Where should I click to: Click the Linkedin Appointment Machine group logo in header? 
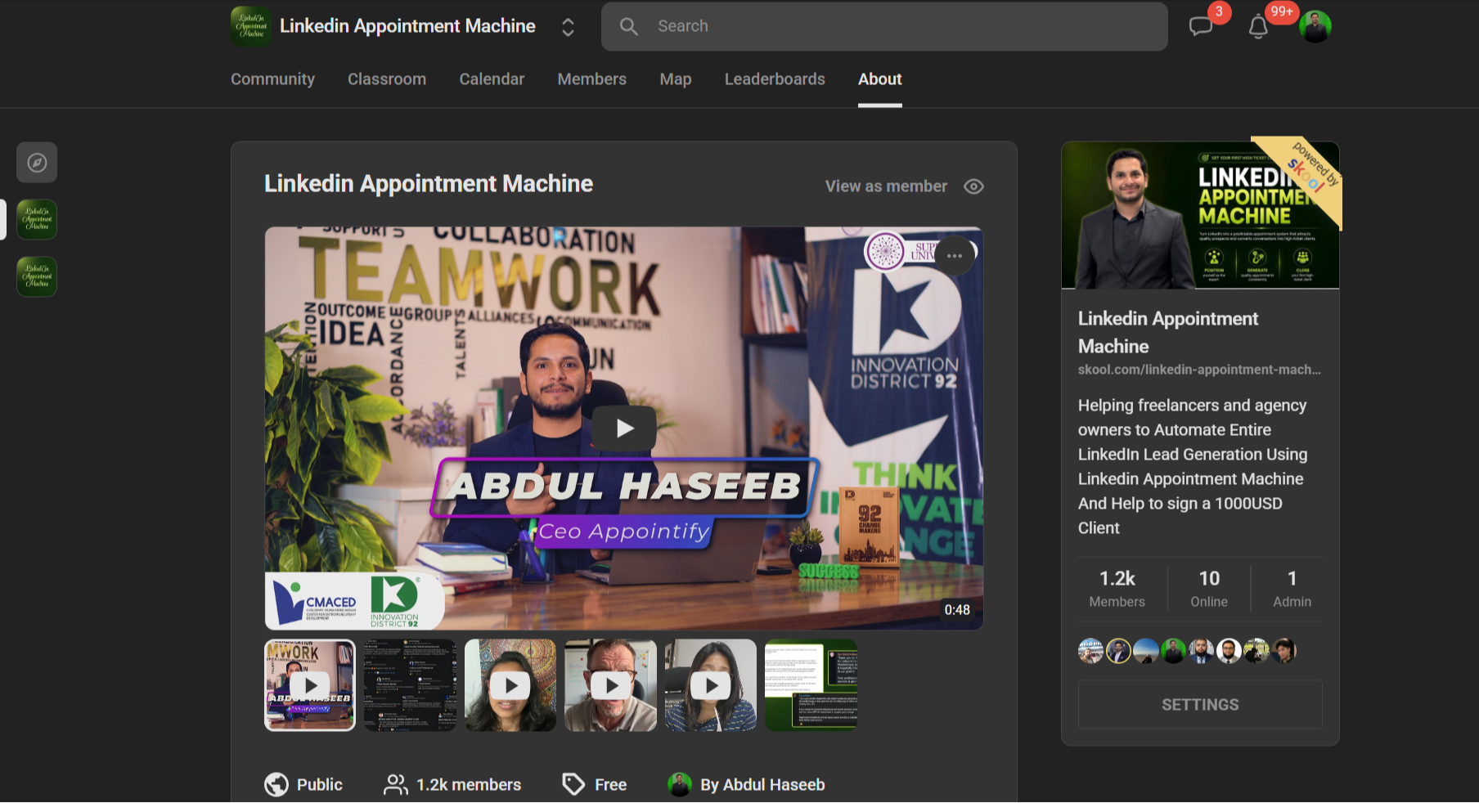tap(251, 26)
